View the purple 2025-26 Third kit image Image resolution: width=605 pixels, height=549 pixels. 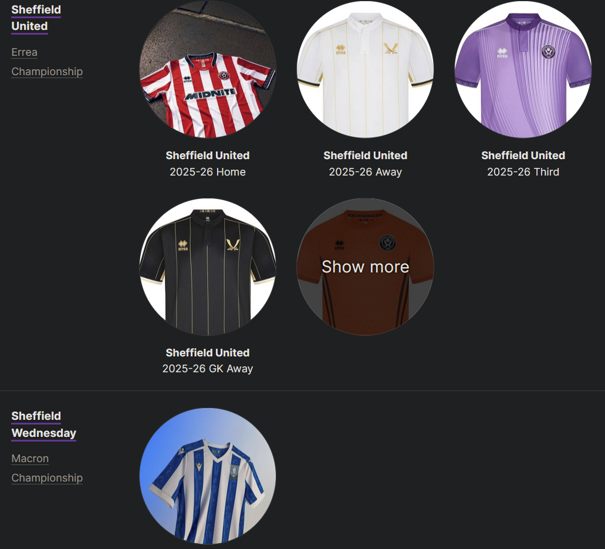523,69
